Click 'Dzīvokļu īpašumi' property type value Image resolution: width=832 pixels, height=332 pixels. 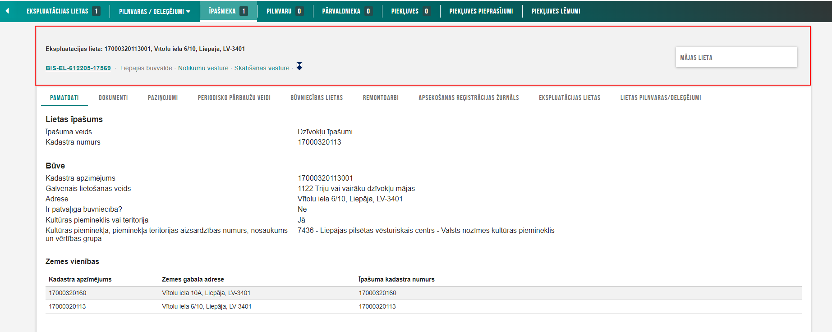click(325, 132)
